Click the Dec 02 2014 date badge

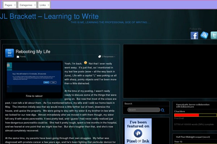coord(9,53)
